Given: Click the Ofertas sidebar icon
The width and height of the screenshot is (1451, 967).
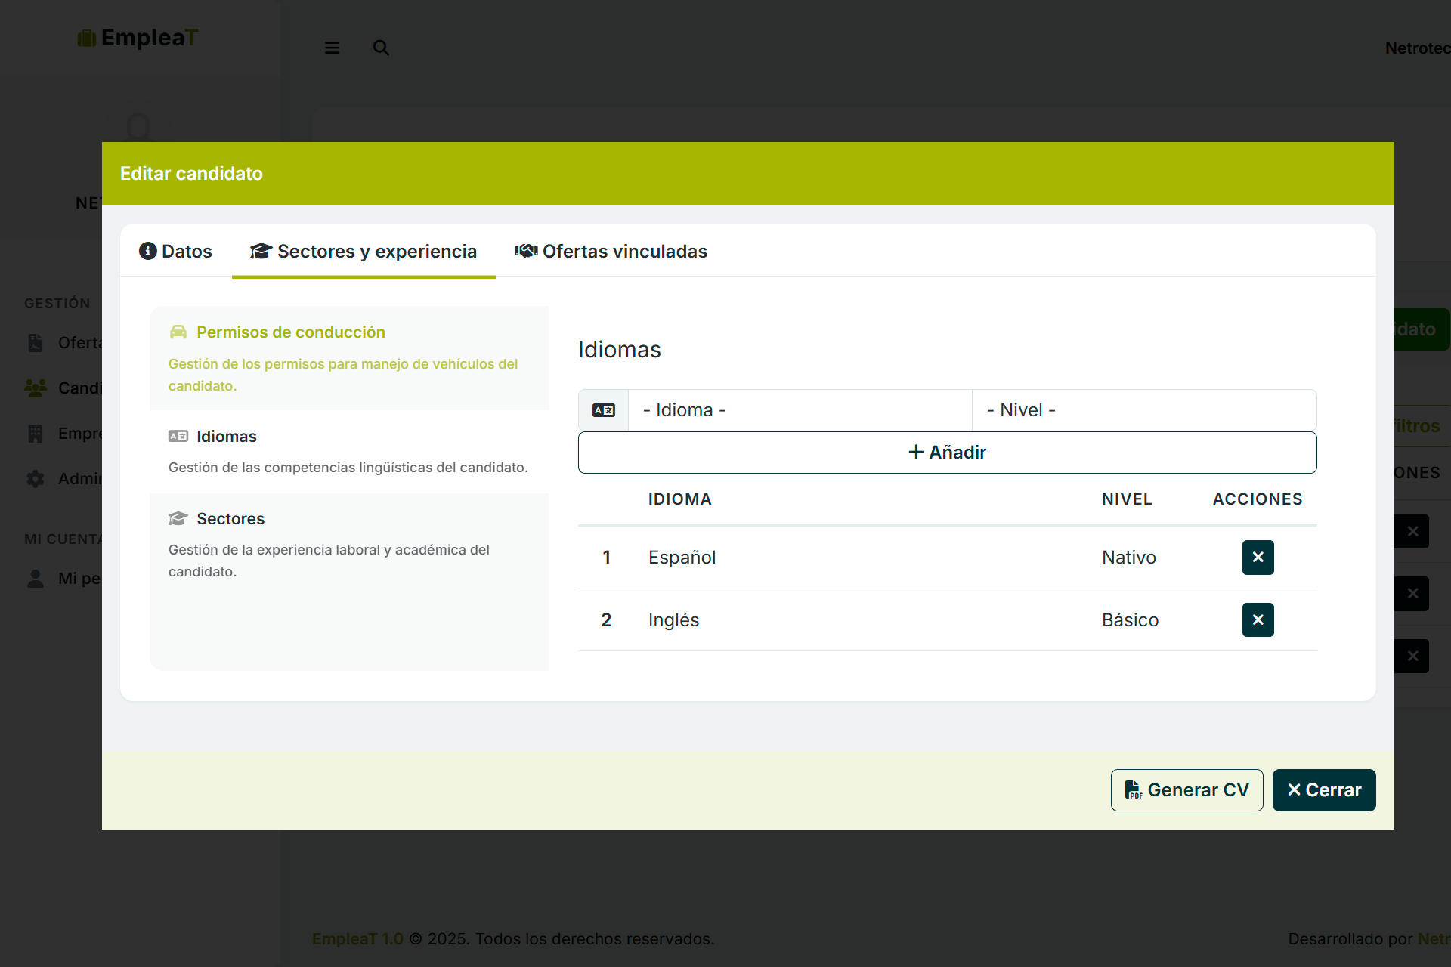Looking at the screenshot, I should 36,343.
